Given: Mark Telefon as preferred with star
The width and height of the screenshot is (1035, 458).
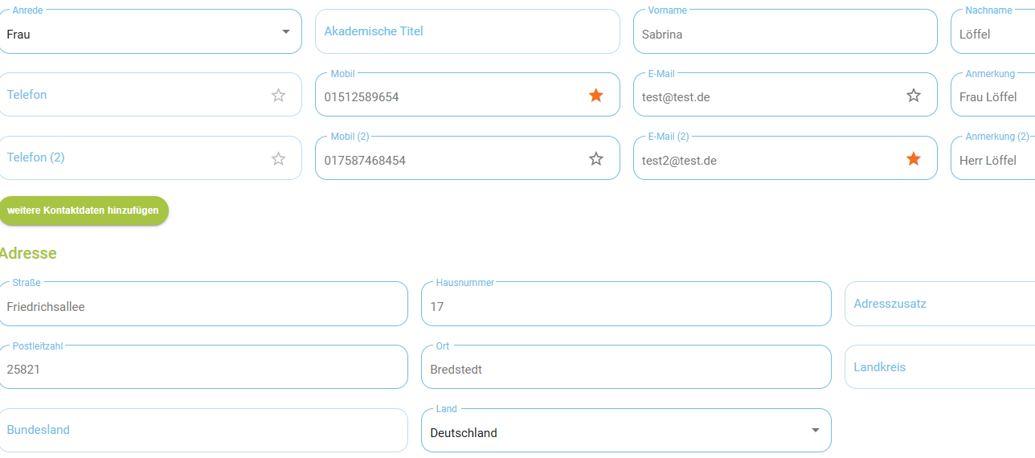Looking at the screenshot, I should click(x=279, y=95).
